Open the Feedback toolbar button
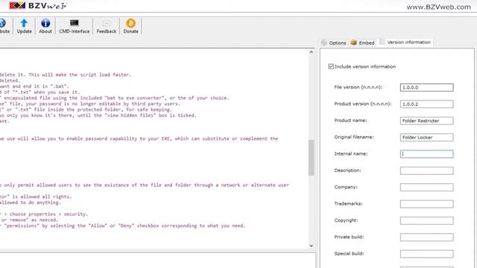 pyautogui.click(x=106, y=26)
